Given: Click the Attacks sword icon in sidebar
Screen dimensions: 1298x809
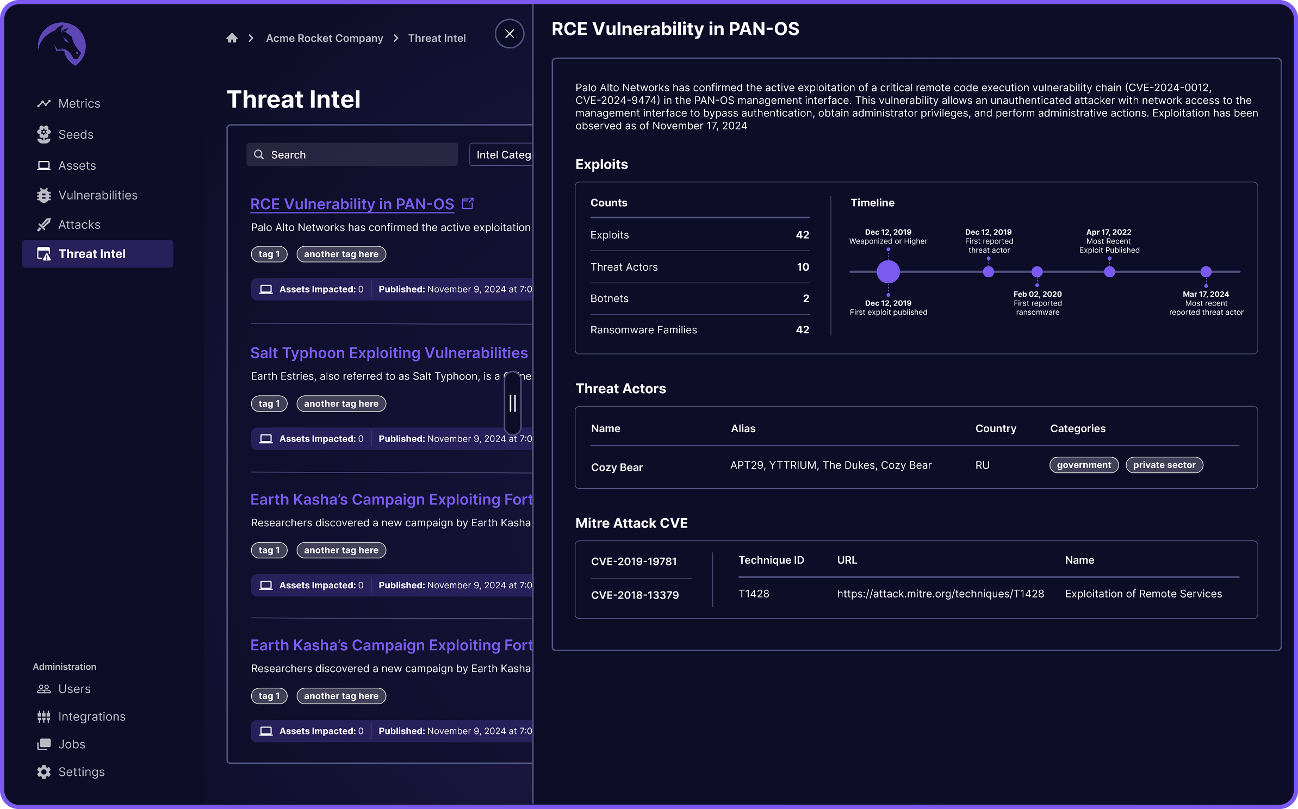Looking at the screenshot, I should 44,225.
